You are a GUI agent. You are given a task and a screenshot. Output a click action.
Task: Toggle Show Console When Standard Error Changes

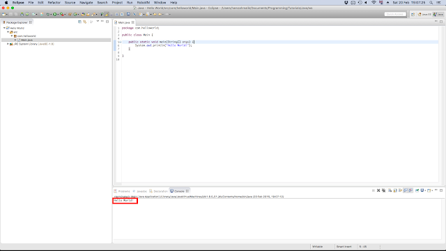[410, 190]
